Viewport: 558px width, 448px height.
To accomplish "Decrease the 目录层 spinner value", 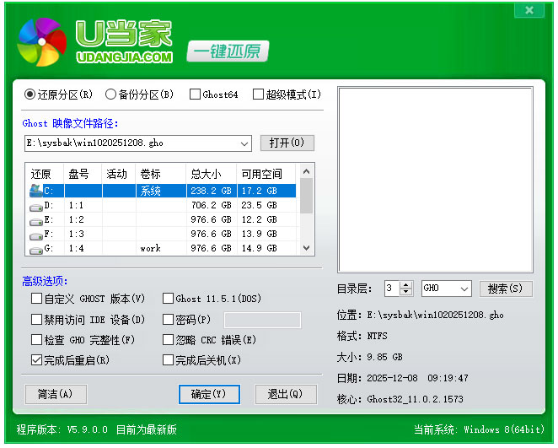I will point(405,292).
